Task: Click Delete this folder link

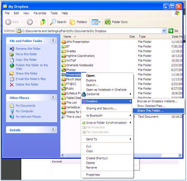Action: (27, 84)
